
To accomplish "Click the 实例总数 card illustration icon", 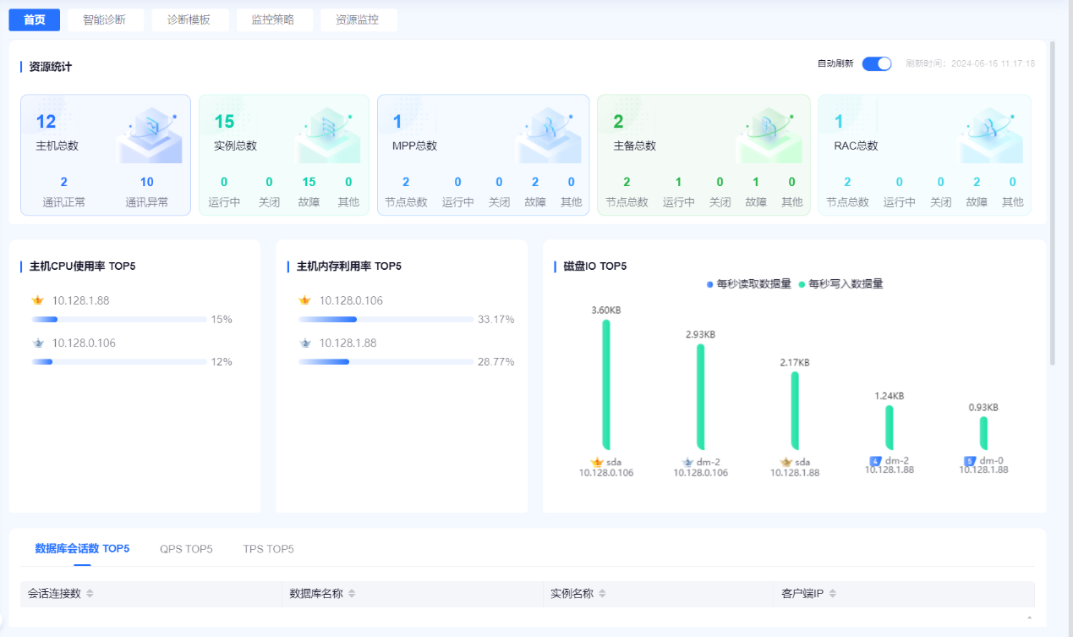I will pos(328,134).
